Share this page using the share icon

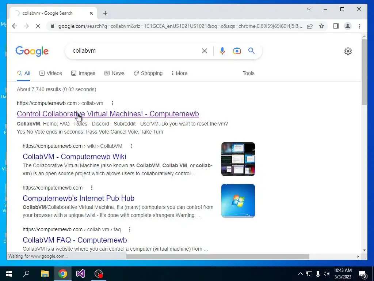(310, 26)
